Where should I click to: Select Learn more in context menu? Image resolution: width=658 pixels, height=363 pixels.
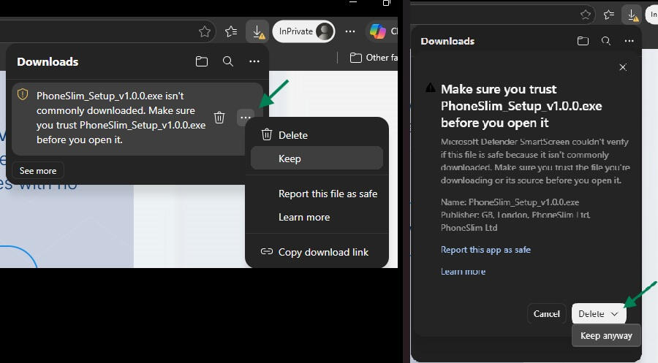point(317,217)
